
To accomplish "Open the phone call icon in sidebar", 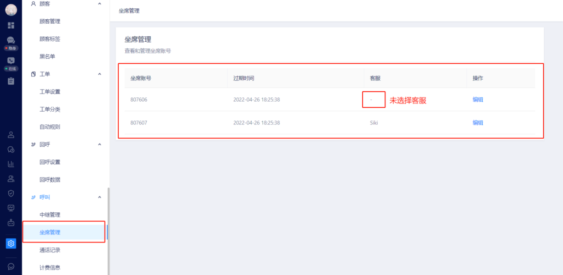I will click(11, 61).
